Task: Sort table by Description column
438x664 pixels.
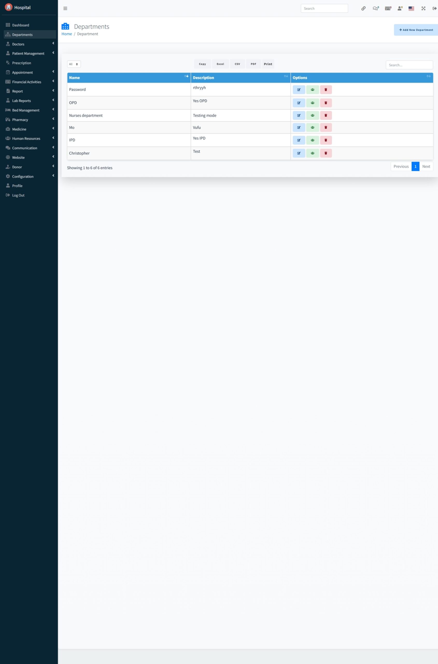Action: [241, 78]
